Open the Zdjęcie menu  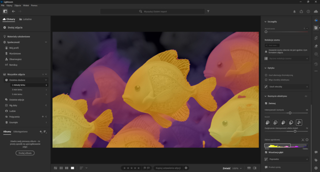pos(18,6)
